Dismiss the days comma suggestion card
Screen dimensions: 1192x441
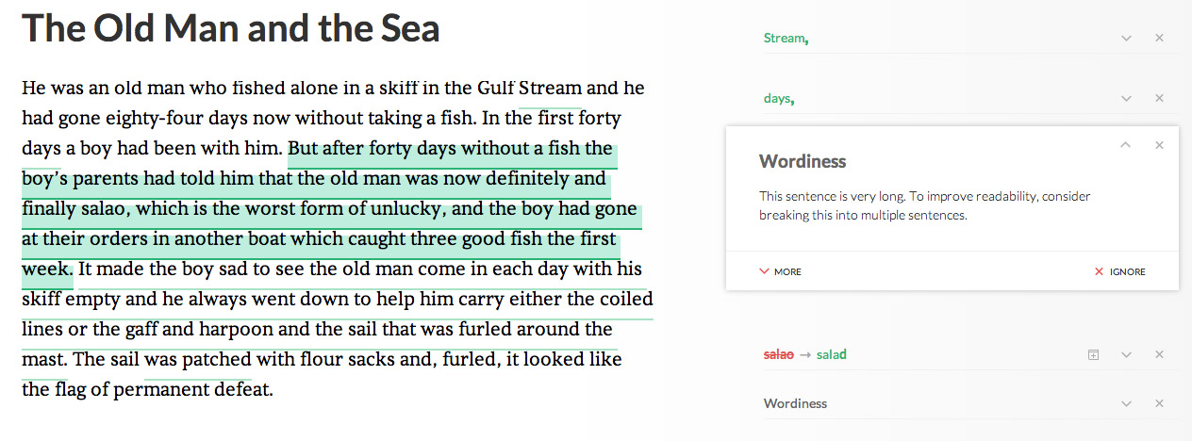(1159, 99)
